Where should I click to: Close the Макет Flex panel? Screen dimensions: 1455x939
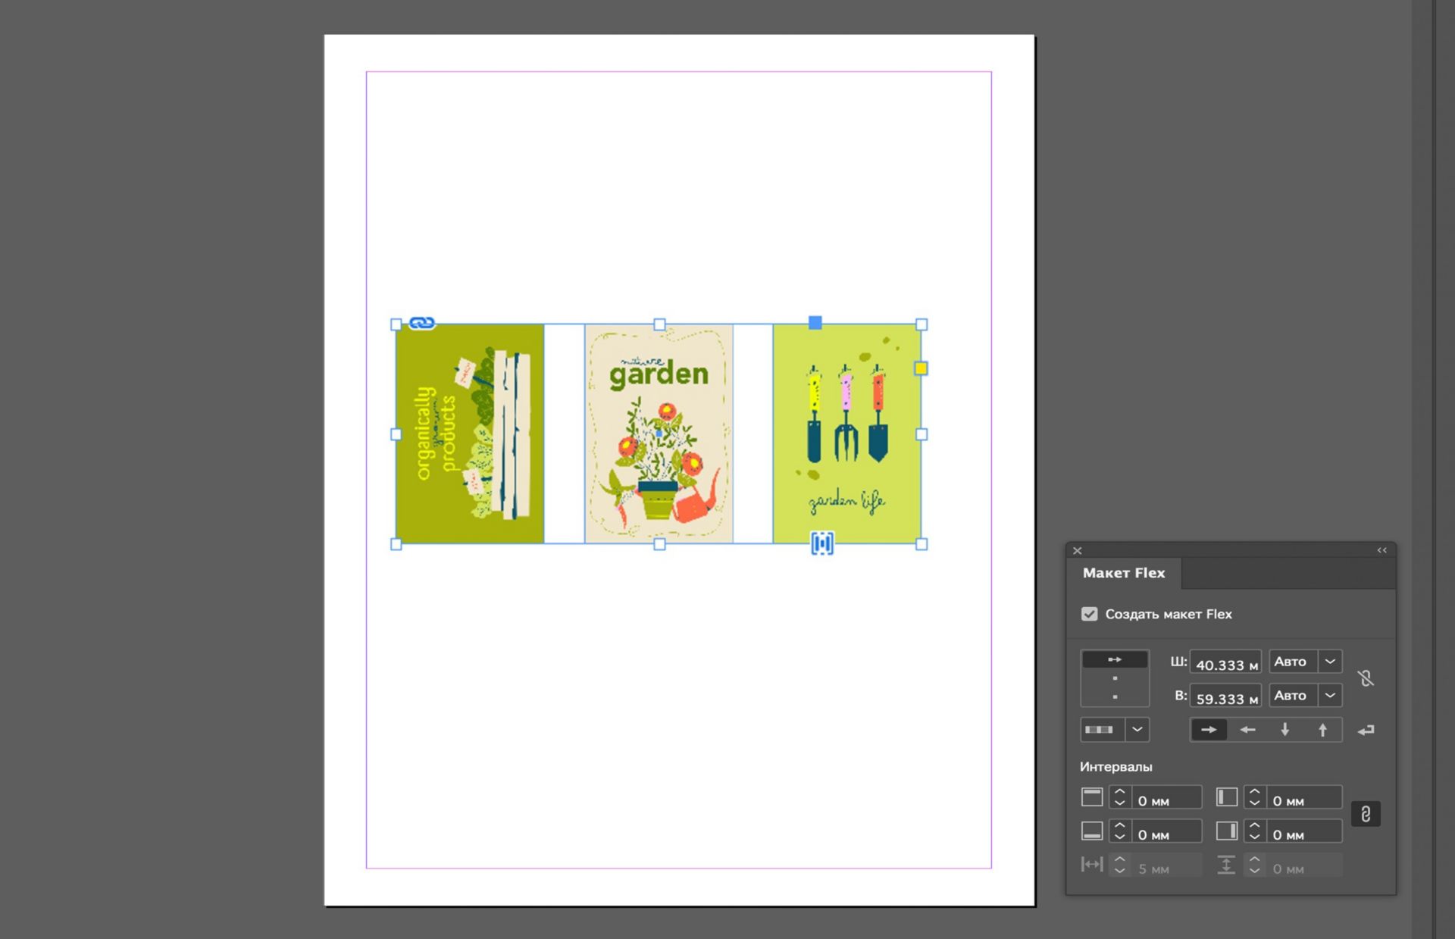pos(1077,551)
